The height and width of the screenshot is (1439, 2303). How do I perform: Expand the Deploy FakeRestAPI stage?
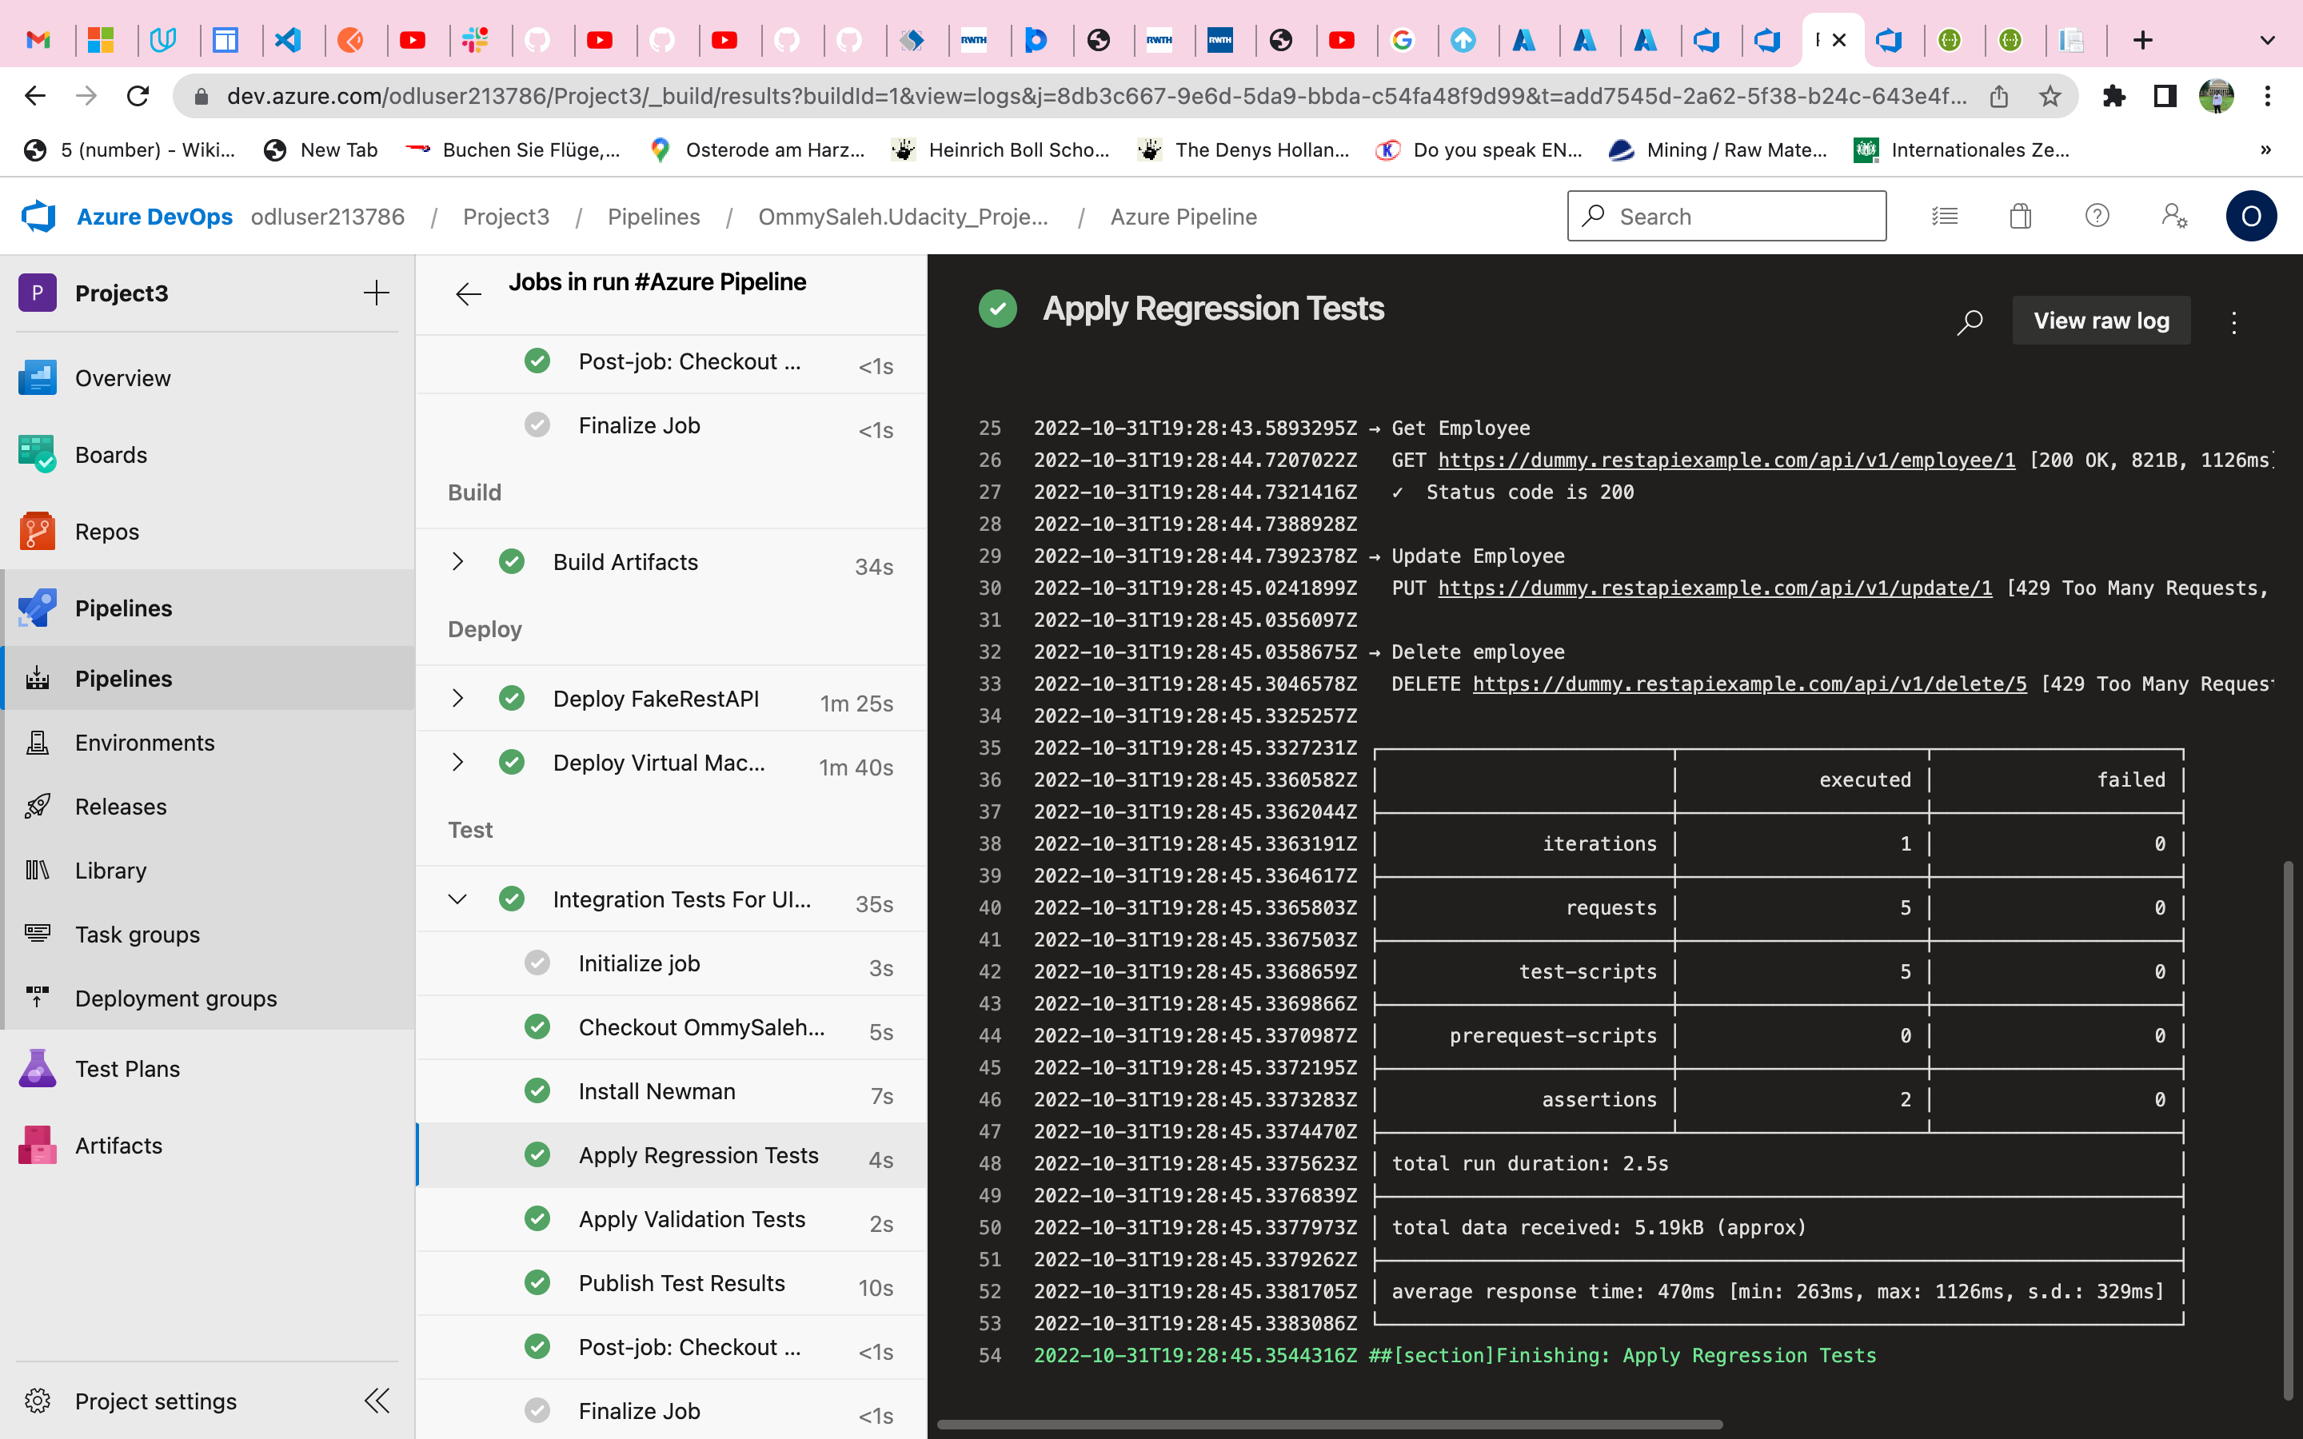[459, 698]
